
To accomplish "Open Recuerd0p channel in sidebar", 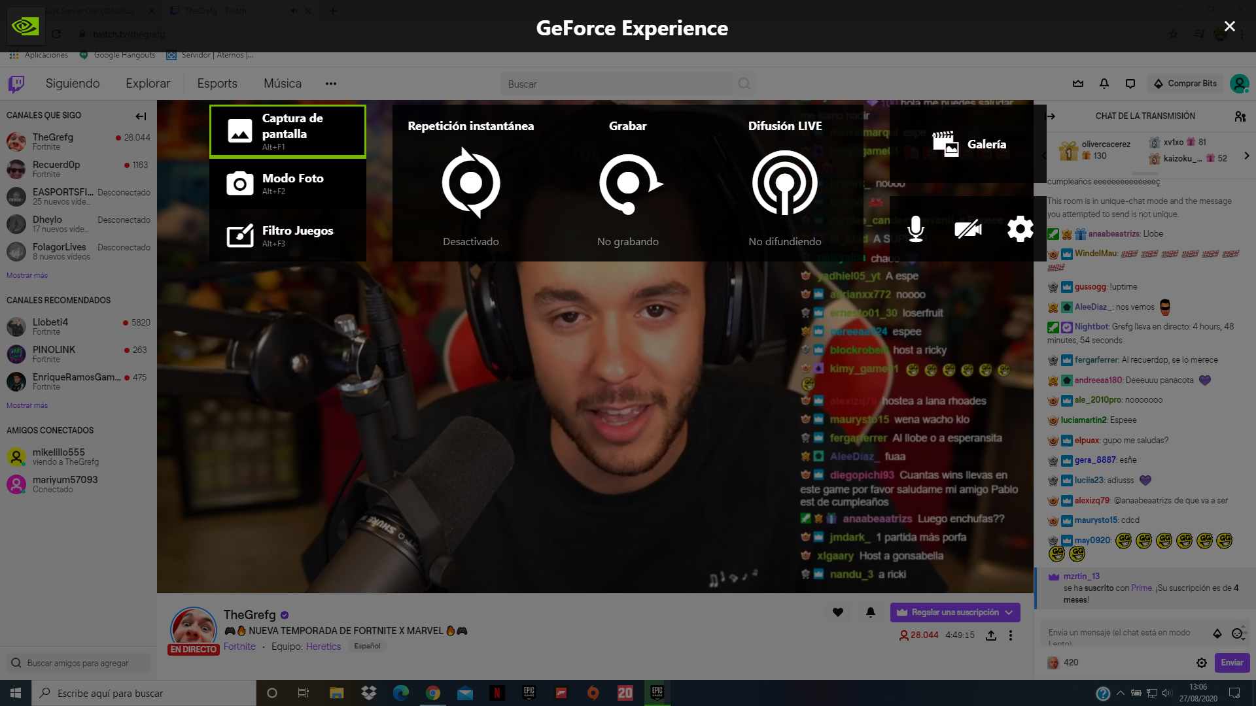I will coord(78,169).
